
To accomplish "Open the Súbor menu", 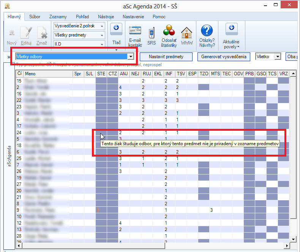I will (x=35, y=17).
